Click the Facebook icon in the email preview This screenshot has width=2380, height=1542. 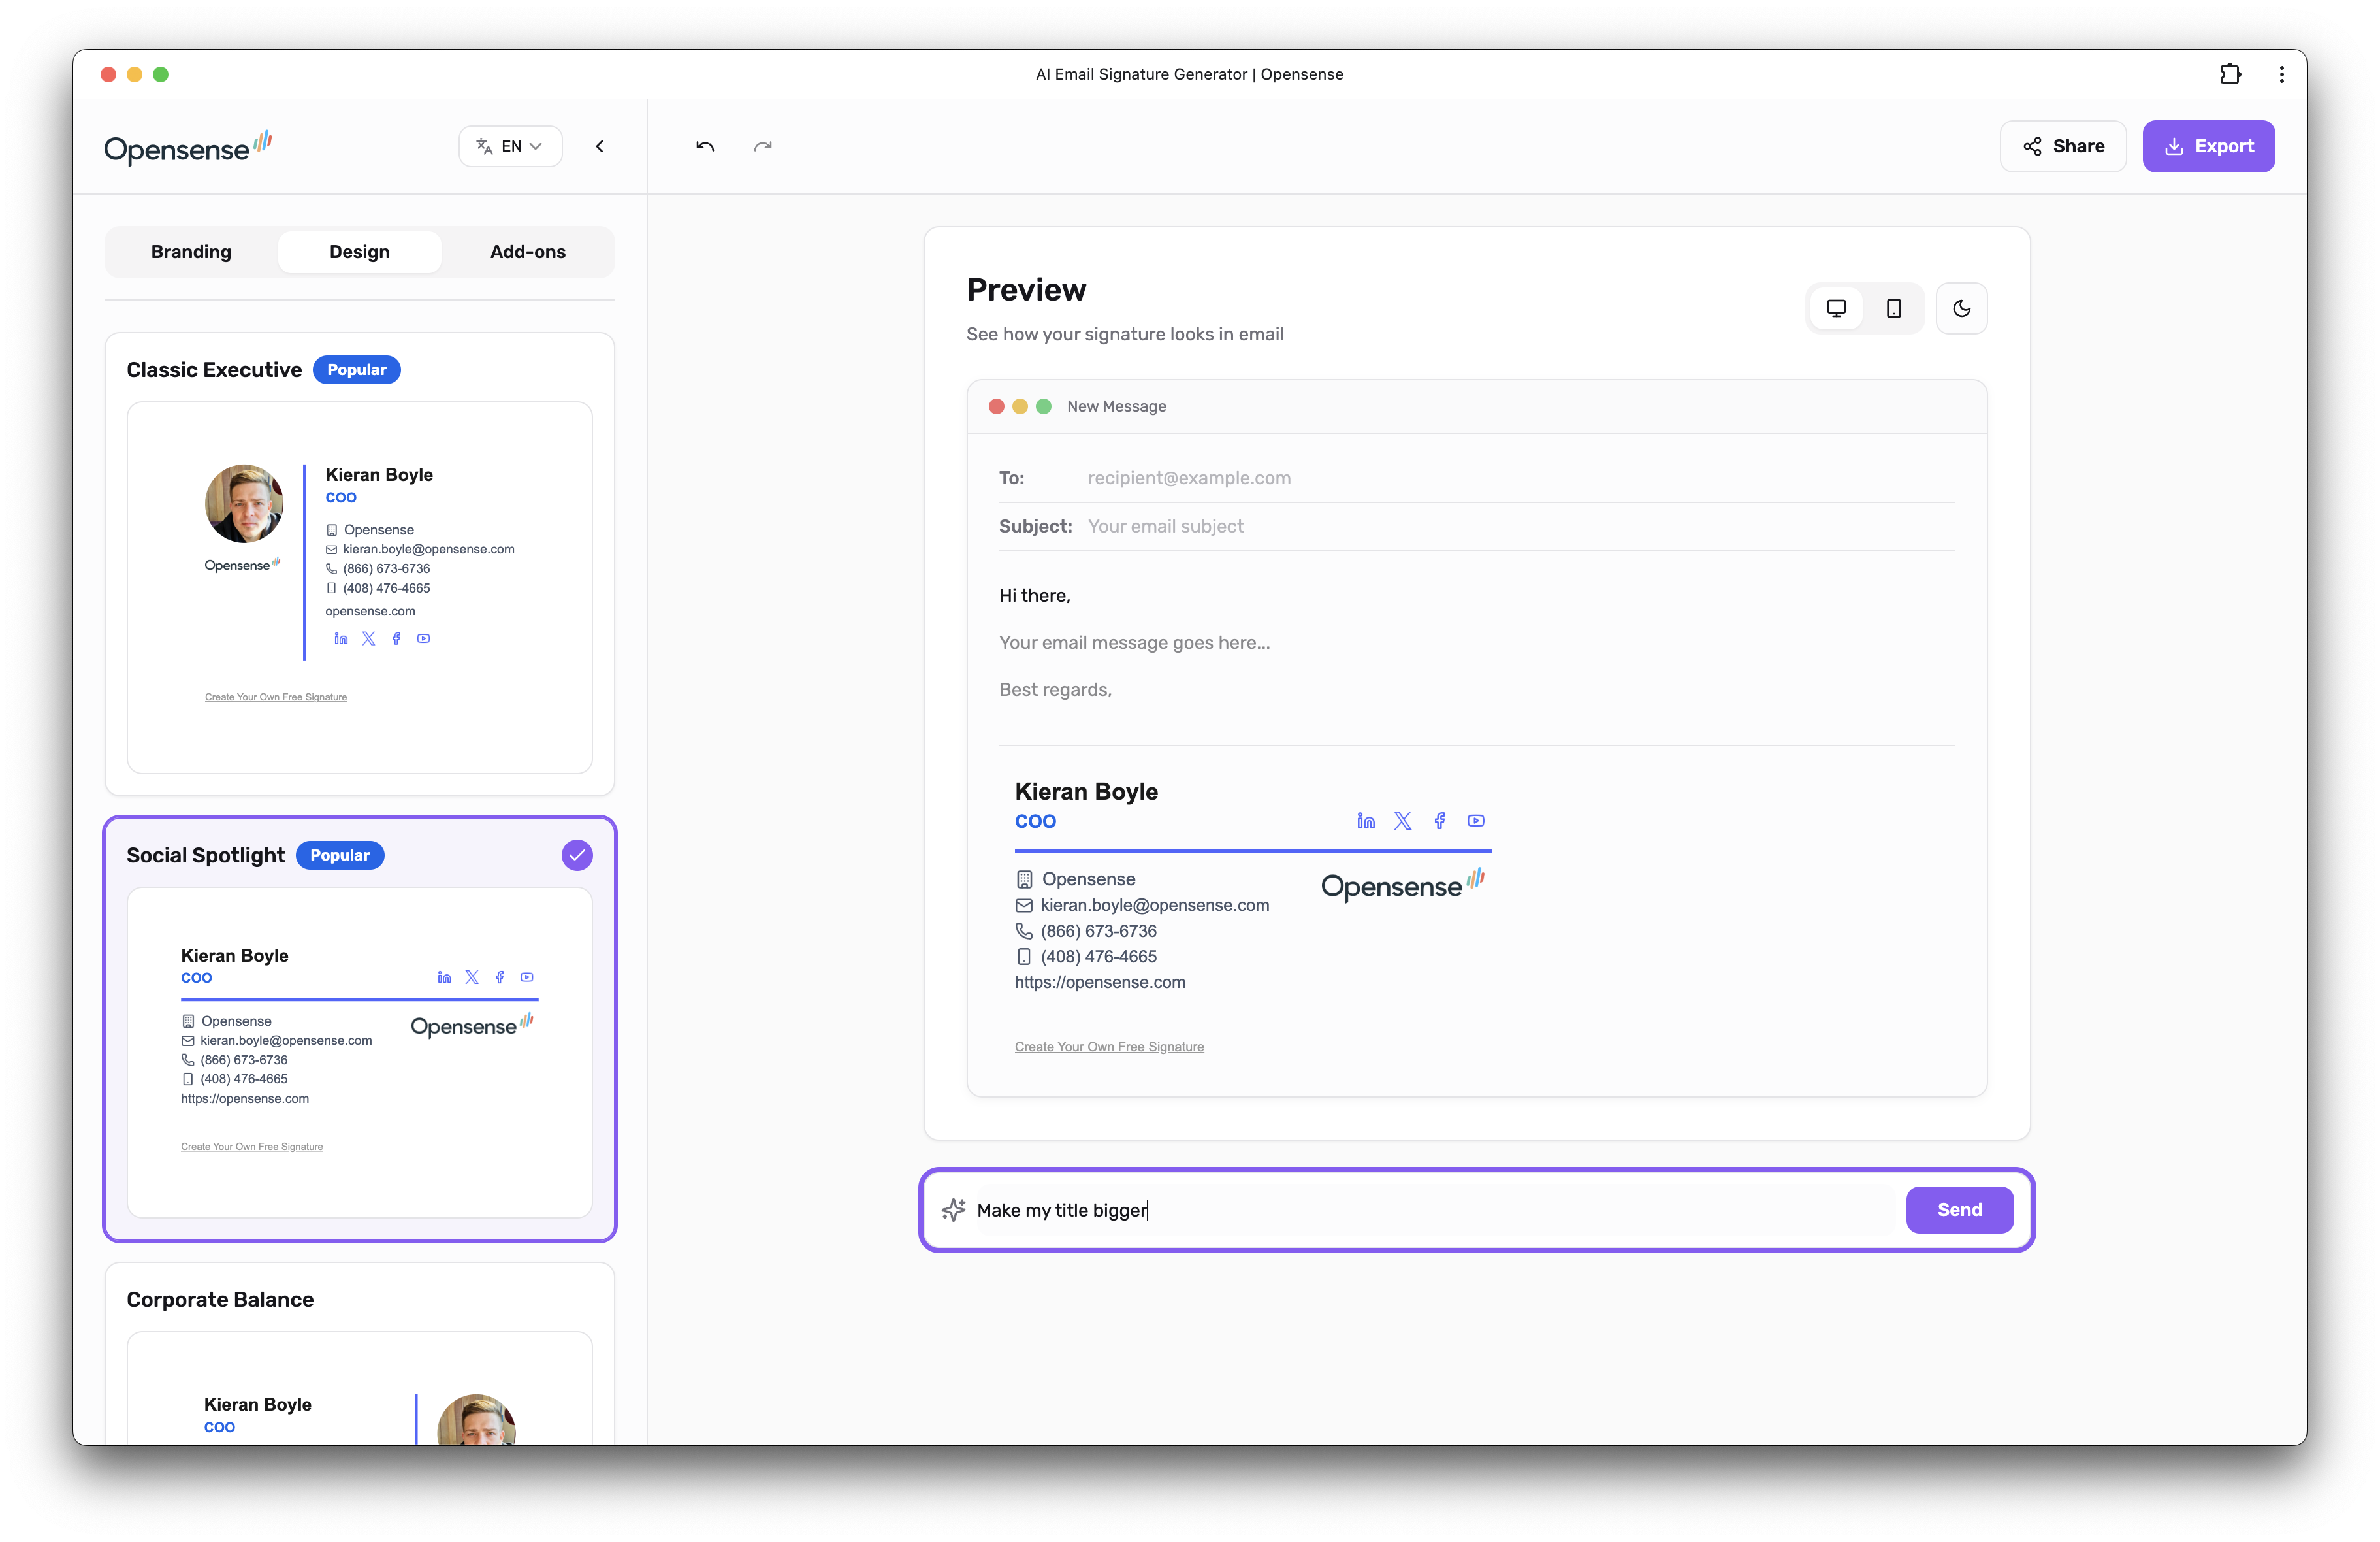[x=1440, y=821]
